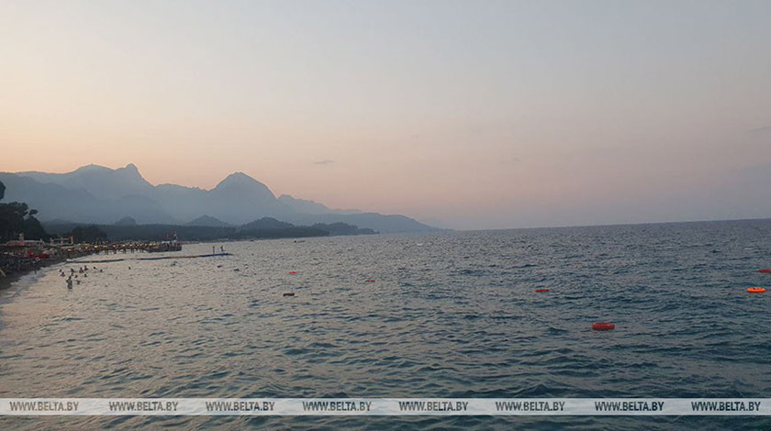771x431 pixels.
Task: Click the large orange buoy nearest the camera
Action: pos(602,326)
